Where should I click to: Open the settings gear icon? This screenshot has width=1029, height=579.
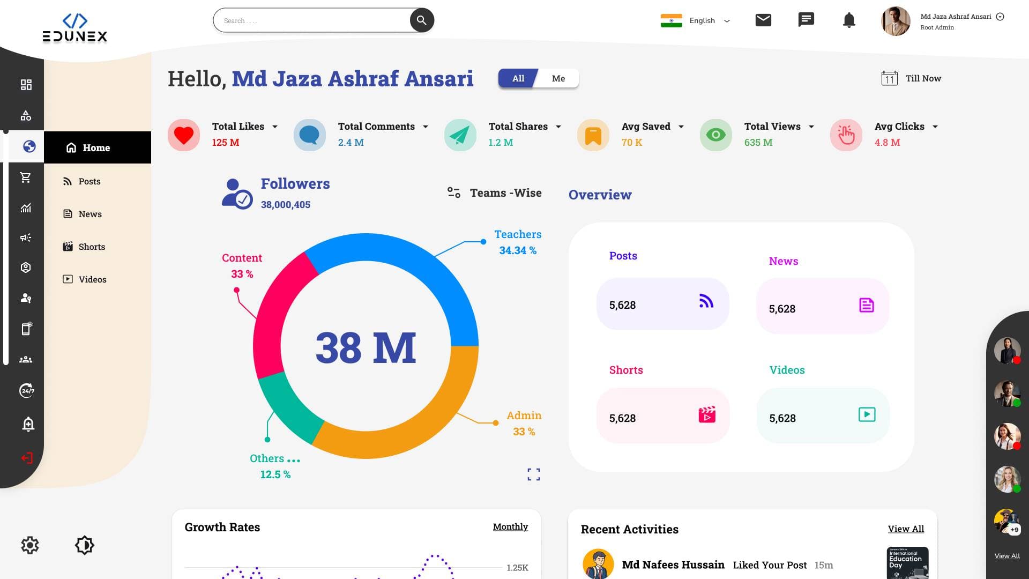click(x=30, y=545)
